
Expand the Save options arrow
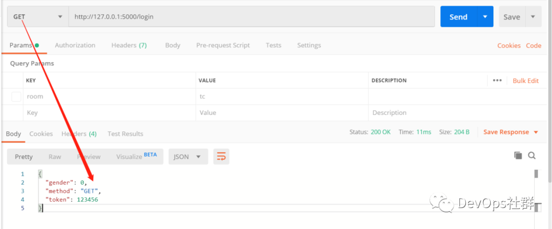pyautogui.click(x=533, y=16)
